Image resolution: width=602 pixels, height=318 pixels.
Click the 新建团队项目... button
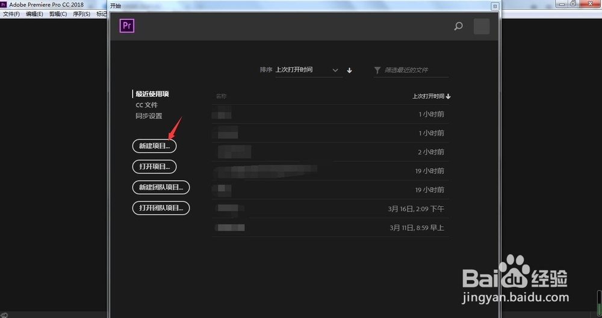(161, 187)
